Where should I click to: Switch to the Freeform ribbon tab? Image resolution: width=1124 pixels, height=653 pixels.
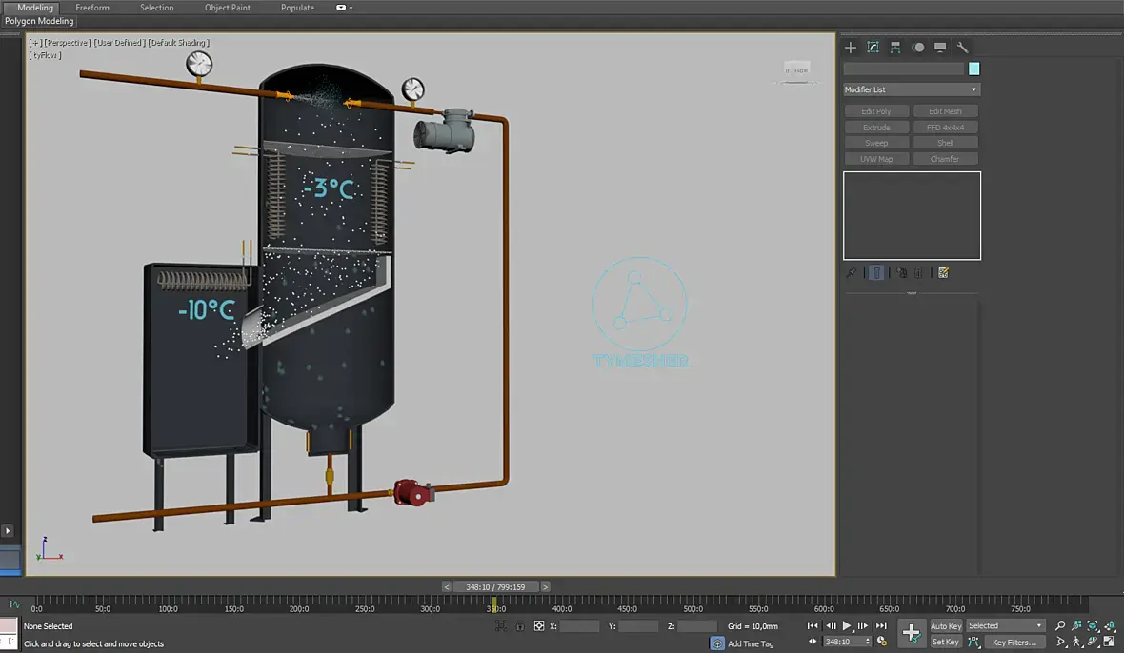92,8
